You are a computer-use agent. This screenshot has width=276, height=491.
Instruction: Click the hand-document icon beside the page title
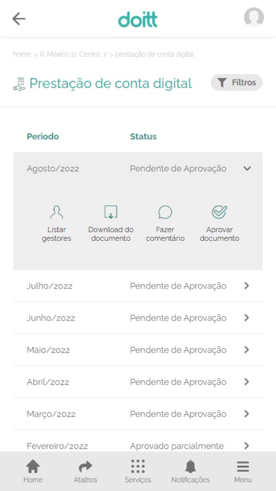pyautogui.click(x=20, y=84)
